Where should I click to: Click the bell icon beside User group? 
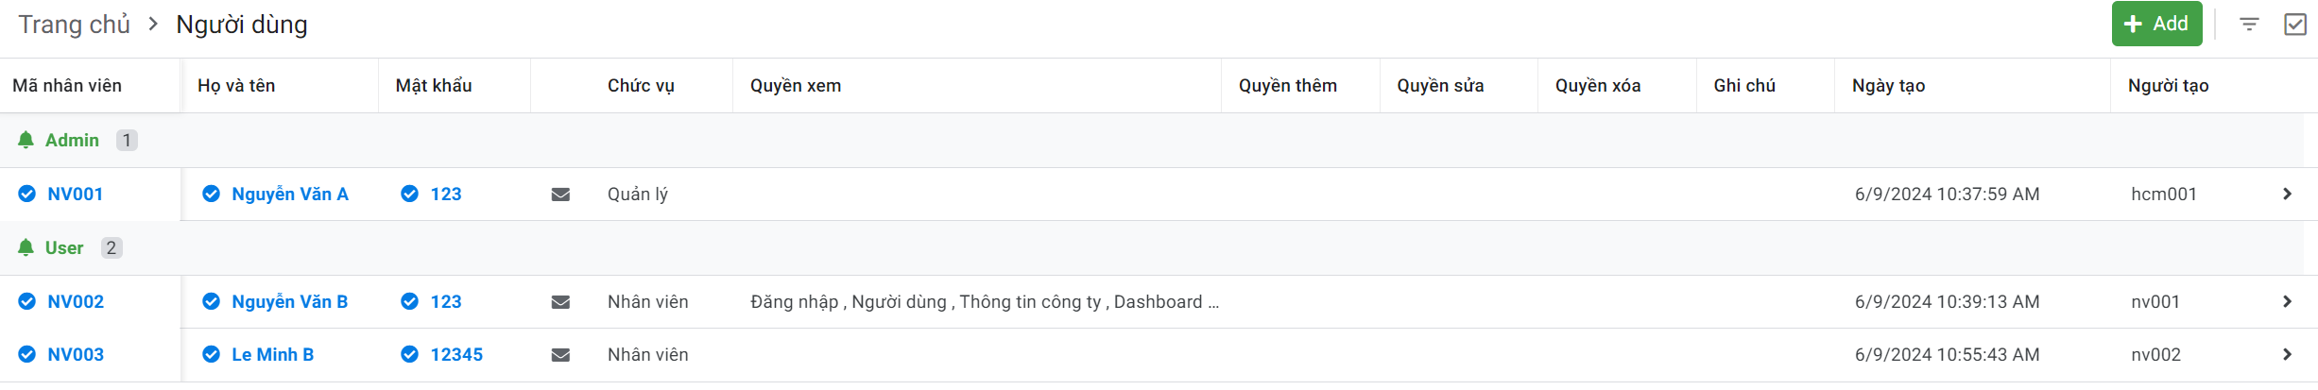pos(26,247)
